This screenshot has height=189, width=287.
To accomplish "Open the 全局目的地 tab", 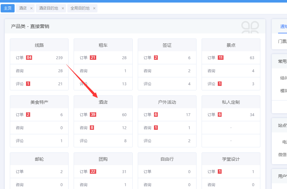I will tap(80, 8).
